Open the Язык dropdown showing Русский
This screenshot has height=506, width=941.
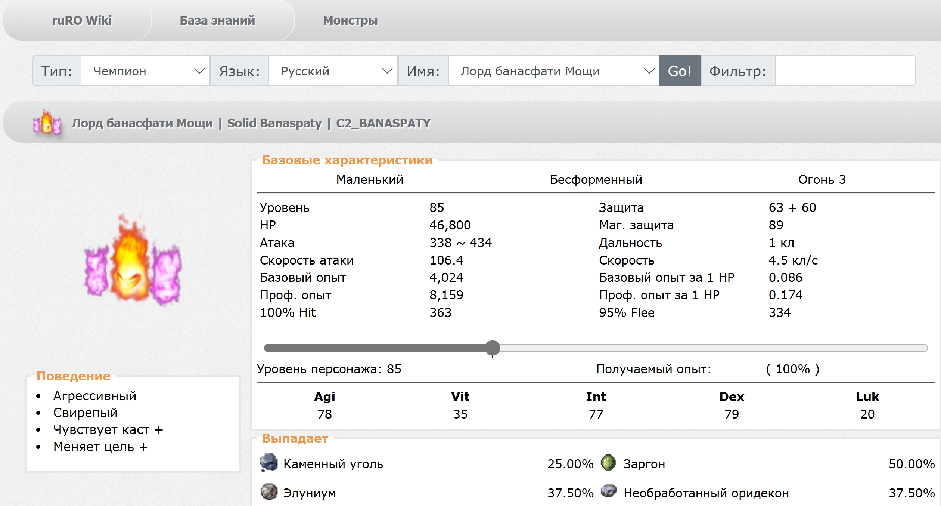[333, 71]
